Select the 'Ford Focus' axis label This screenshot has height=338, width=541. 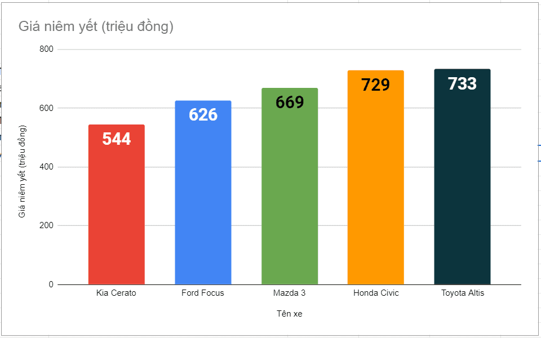203,293
